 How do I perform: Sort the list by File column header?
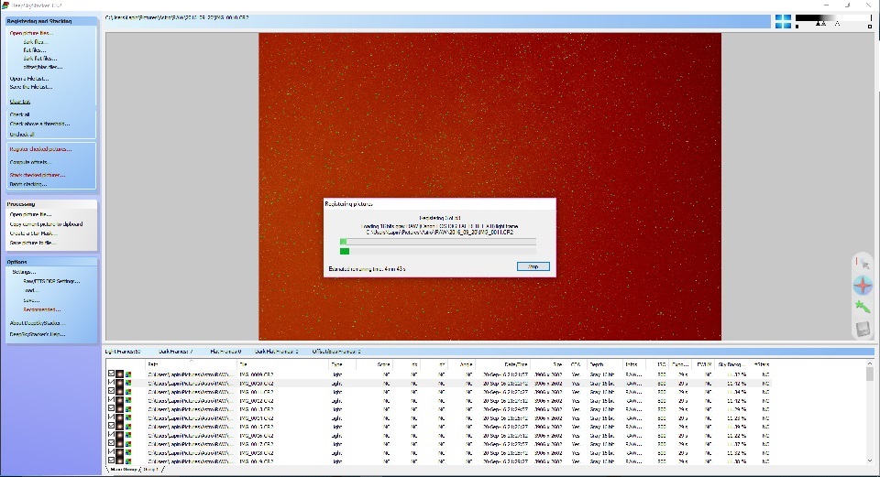[x=244, y=363]
